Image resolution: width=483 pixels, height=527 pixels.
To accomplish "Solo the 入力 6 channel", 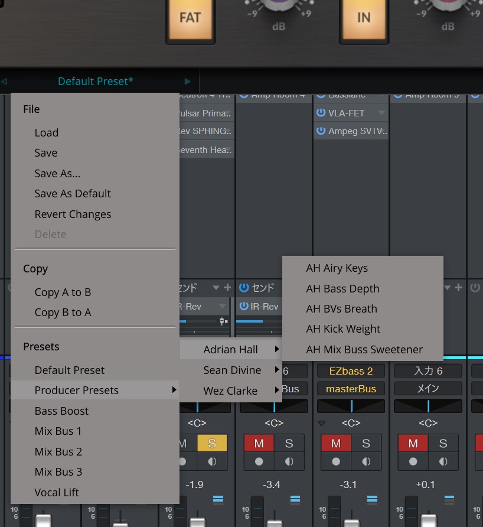I will tap(443, 443).
